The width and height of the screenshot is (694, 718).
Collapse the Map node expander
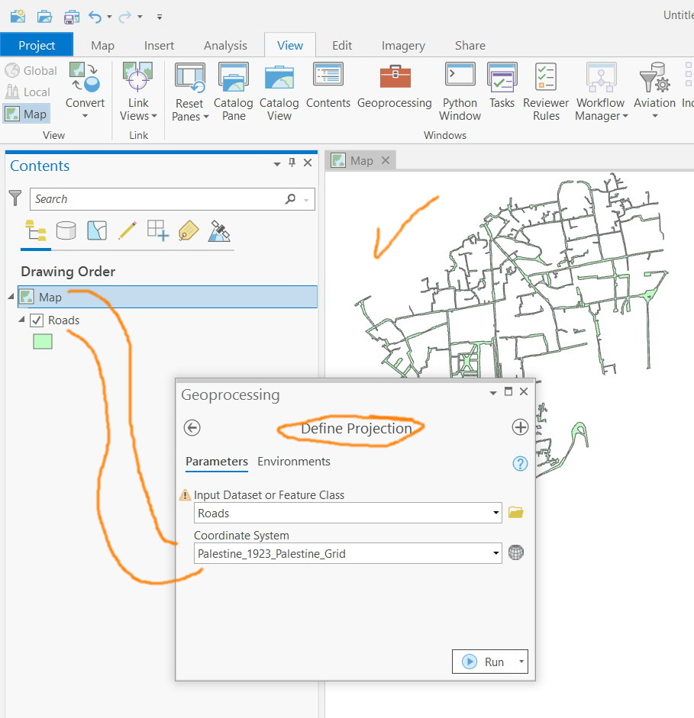click(x=11, y=297)
